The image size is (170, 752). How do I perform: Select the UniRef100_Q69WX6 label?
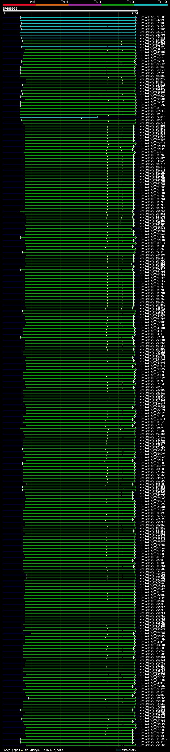click(152, 67)
